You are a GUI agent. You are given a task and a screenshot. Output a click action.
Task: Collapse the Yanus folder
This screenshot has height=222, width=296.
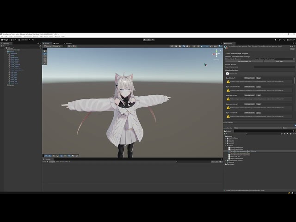tap(226, 146)
